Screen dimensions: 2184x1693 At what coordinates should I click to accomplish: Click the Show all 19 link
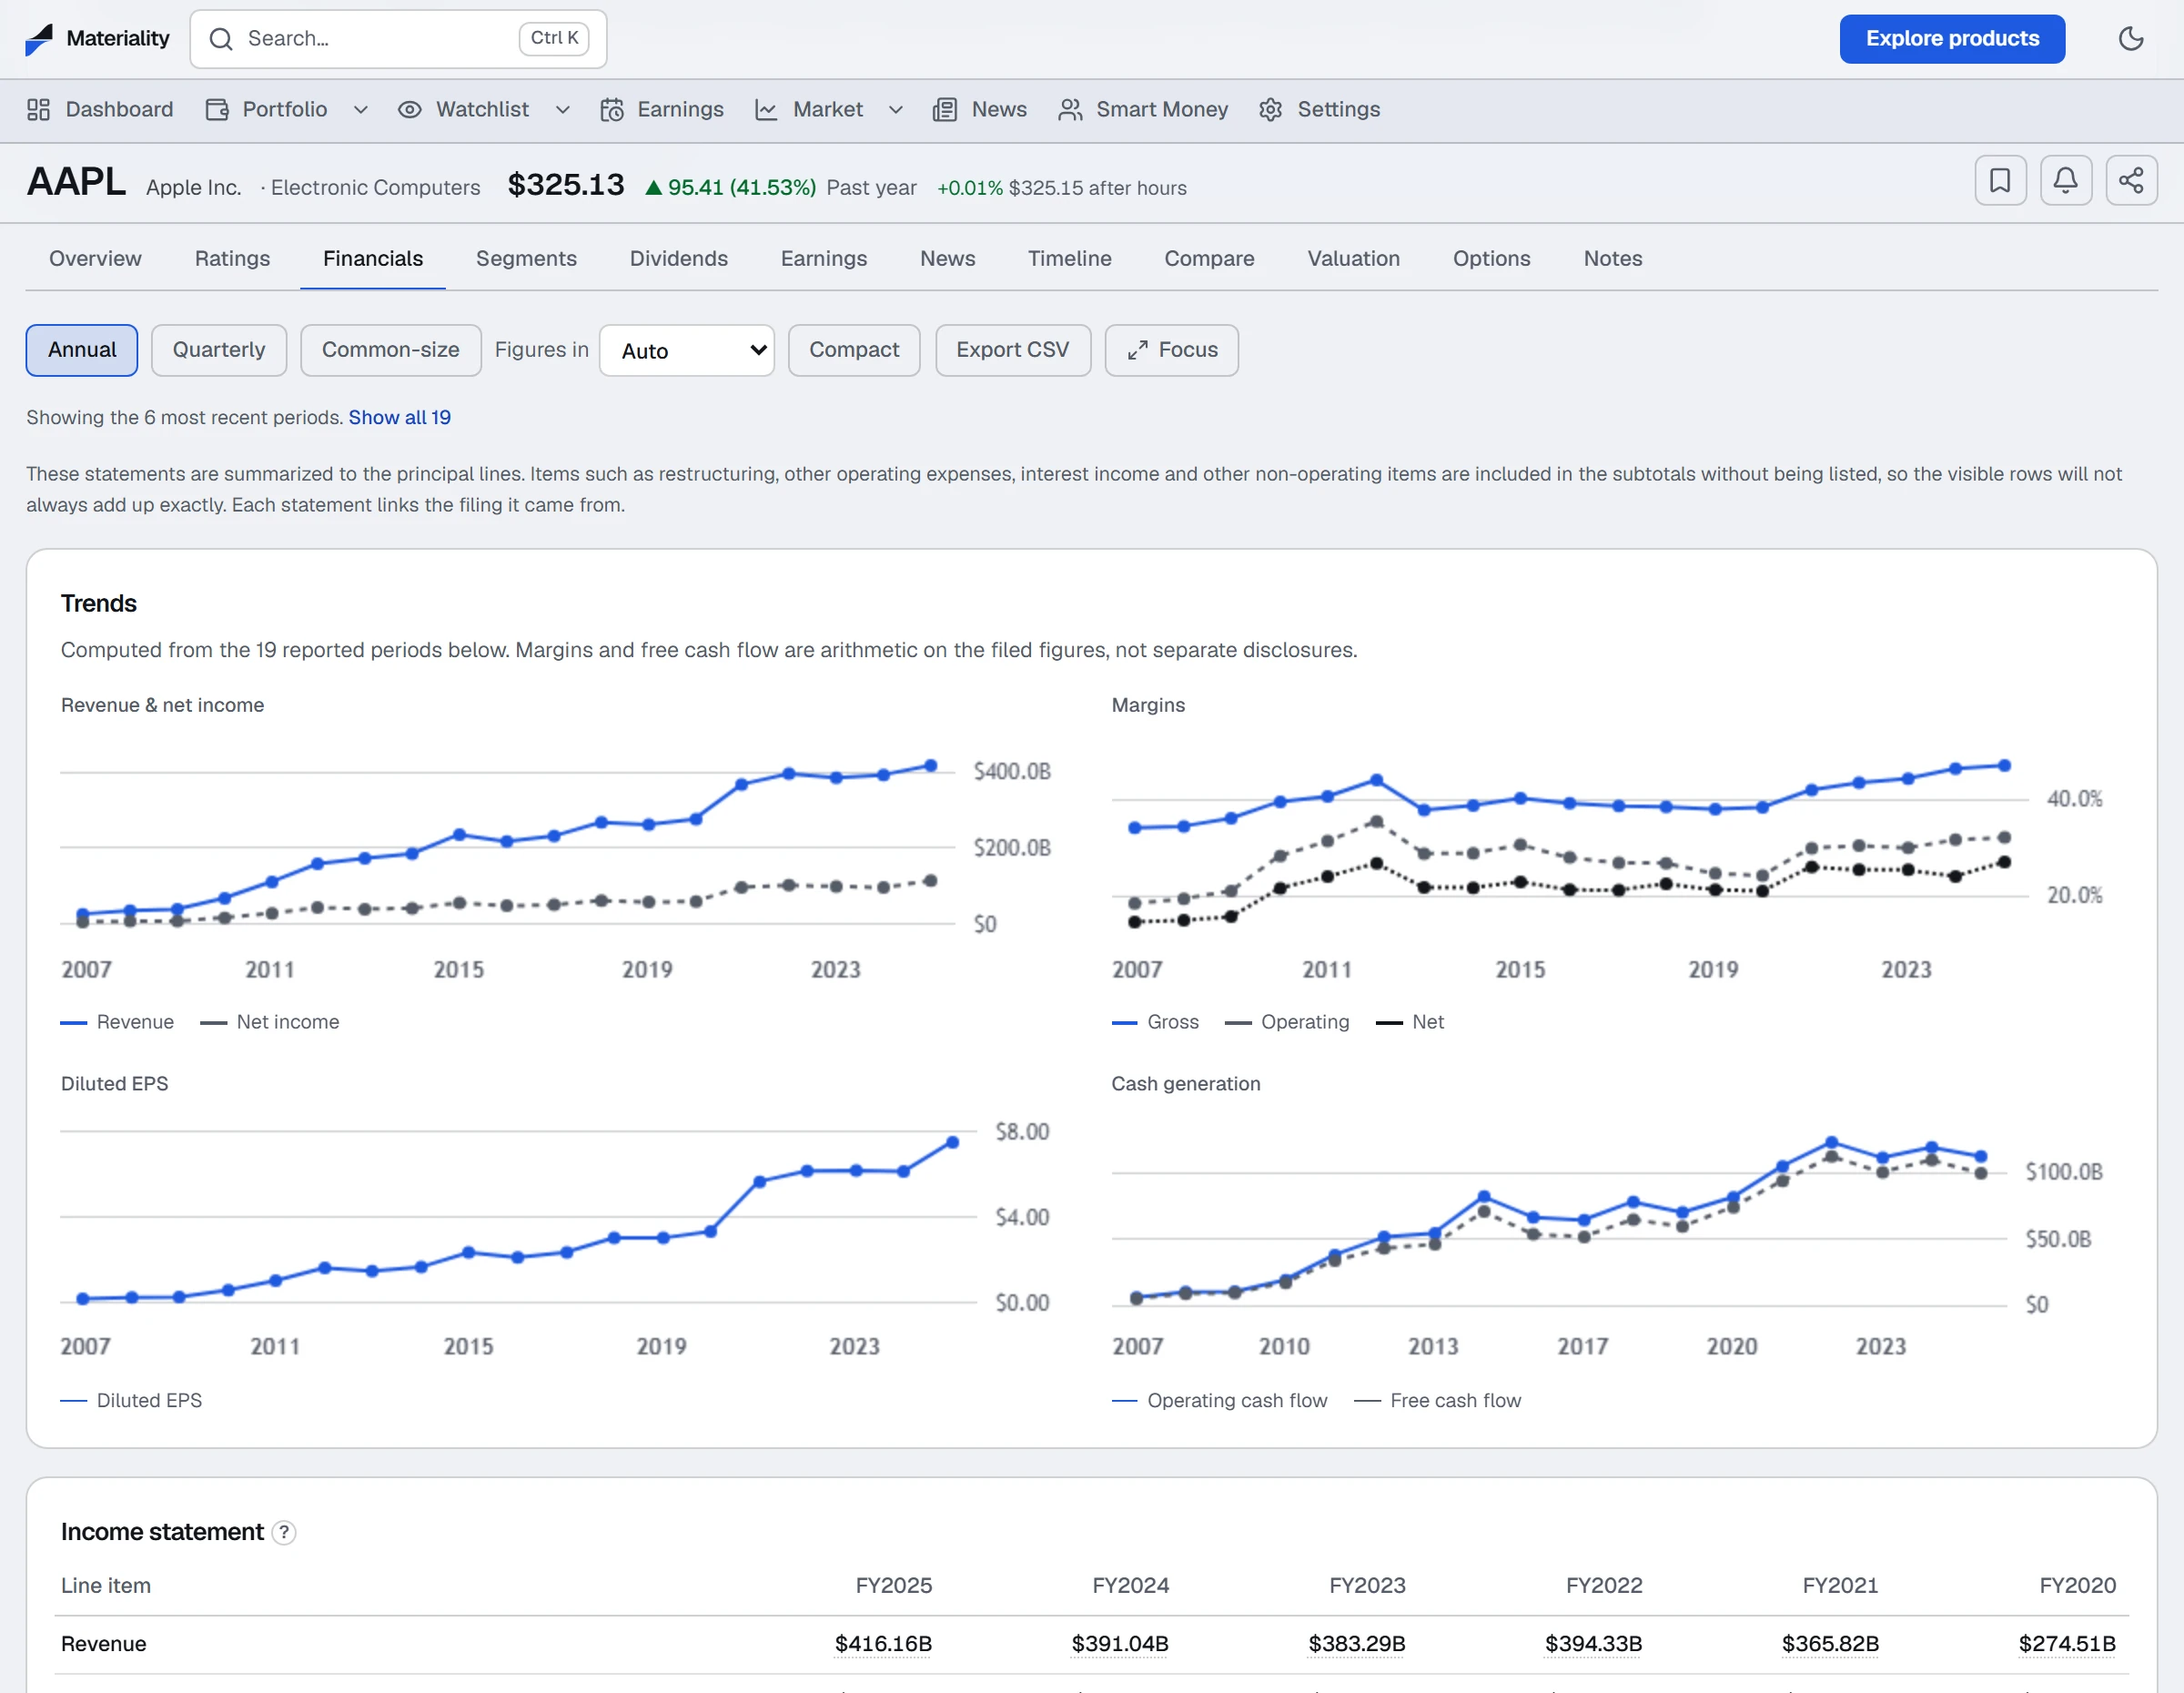pos(399,417)
